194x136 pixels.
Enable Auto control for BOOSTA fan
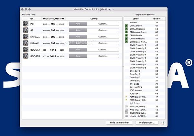tap(78, 50)
